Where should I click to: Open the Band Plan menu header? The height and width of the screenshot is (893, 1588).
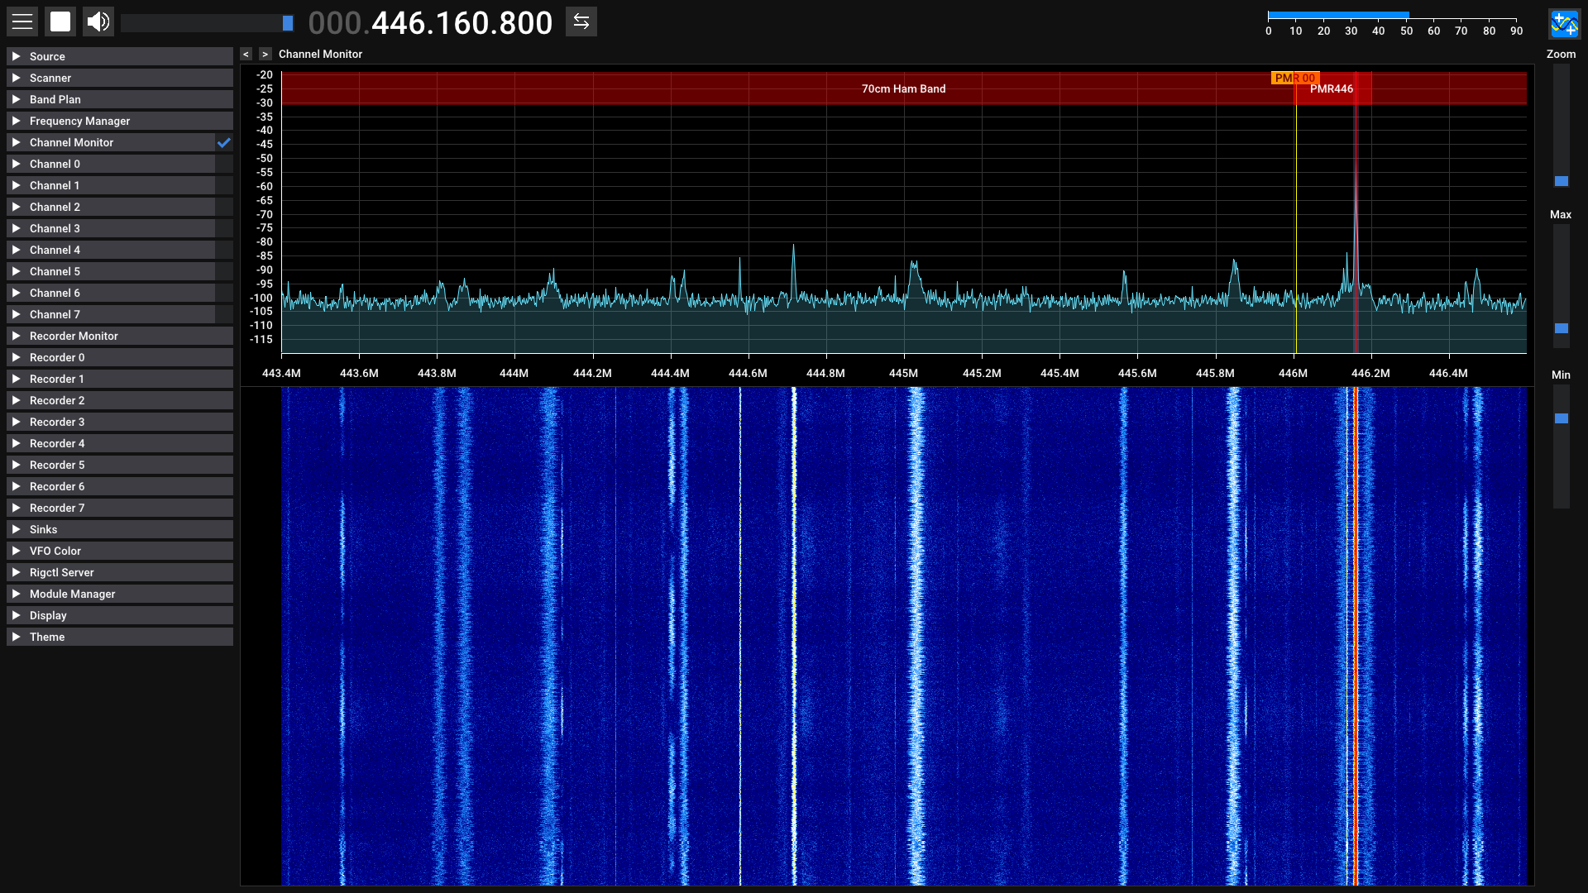[55, 99]
